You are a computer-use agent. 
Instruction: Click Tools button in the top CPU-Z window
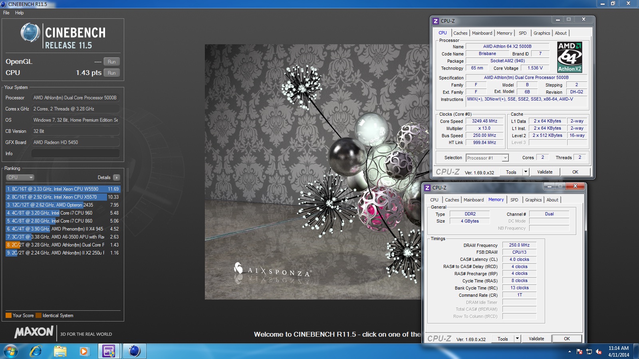511,172
